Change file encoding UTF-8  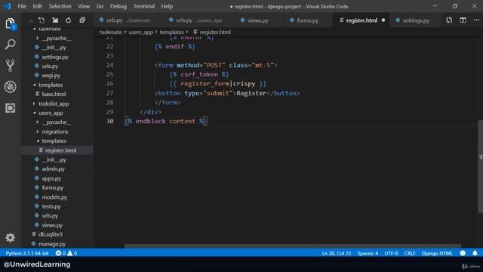click(391, 253)
